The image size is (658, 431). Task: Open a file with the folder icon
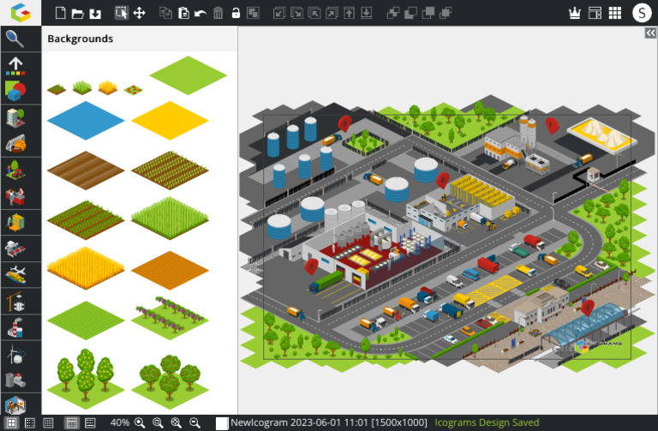(77, 13)
